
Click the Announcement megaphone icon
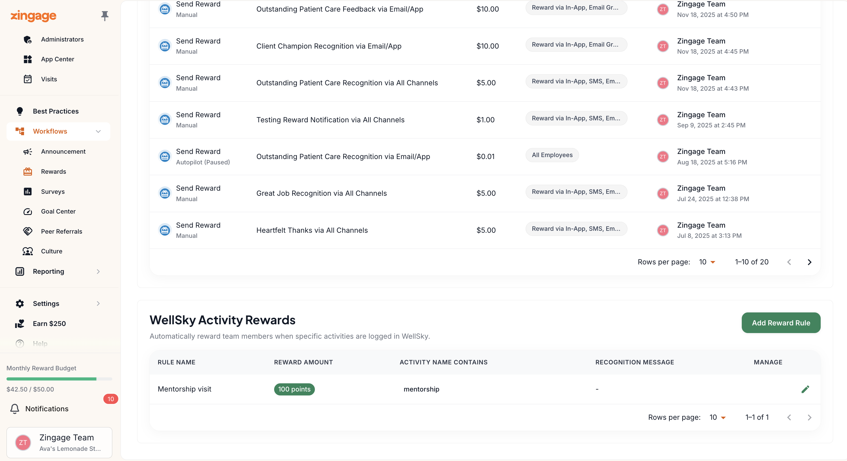coord(28,151)
